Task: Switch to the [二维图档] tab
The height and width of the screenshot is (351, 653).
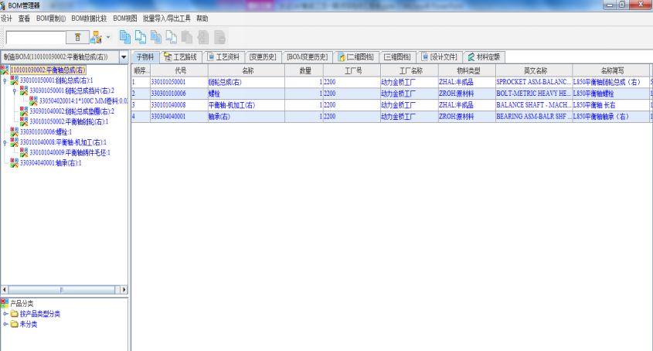Action: (356, 57)
